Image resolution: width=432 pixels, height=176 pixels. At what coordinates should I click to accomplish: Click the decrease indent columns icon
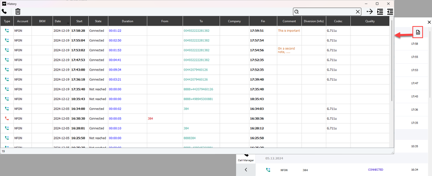pos(390,11)
